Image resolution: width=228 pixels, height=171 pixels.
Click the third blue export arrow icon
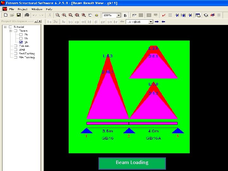(190, 15)
